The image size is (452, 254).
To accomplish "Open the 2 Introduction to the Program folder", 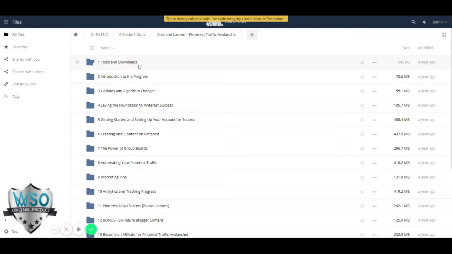I will [123, 77].
